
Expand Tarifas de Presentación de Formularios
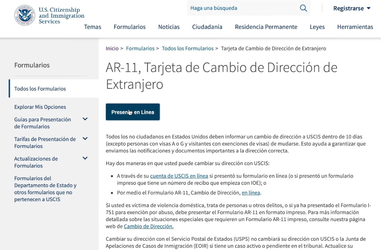(85, 139)
